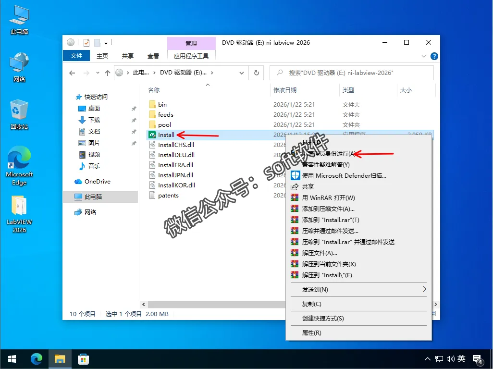Open File Explorer taskbar button
The image size is (493, 369).
coord(60,359)
